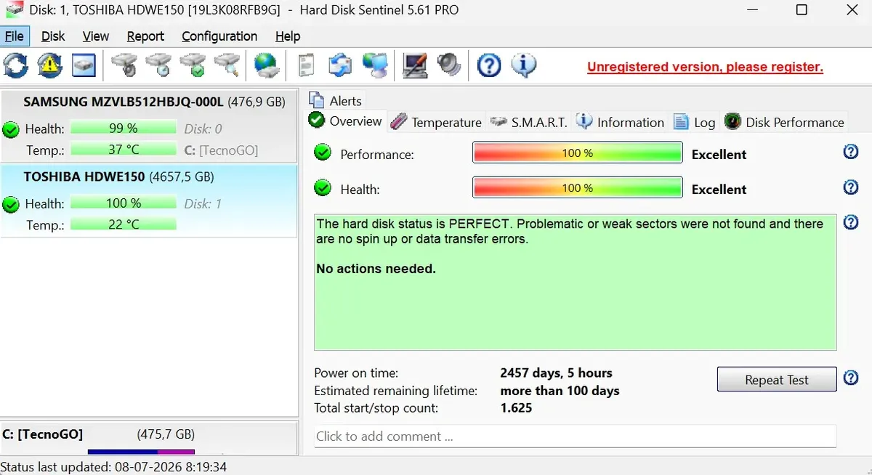The image size is (872, 475).
Task: Click the disk picture frame toolbar icon
Action: click(x=84, y=66)
